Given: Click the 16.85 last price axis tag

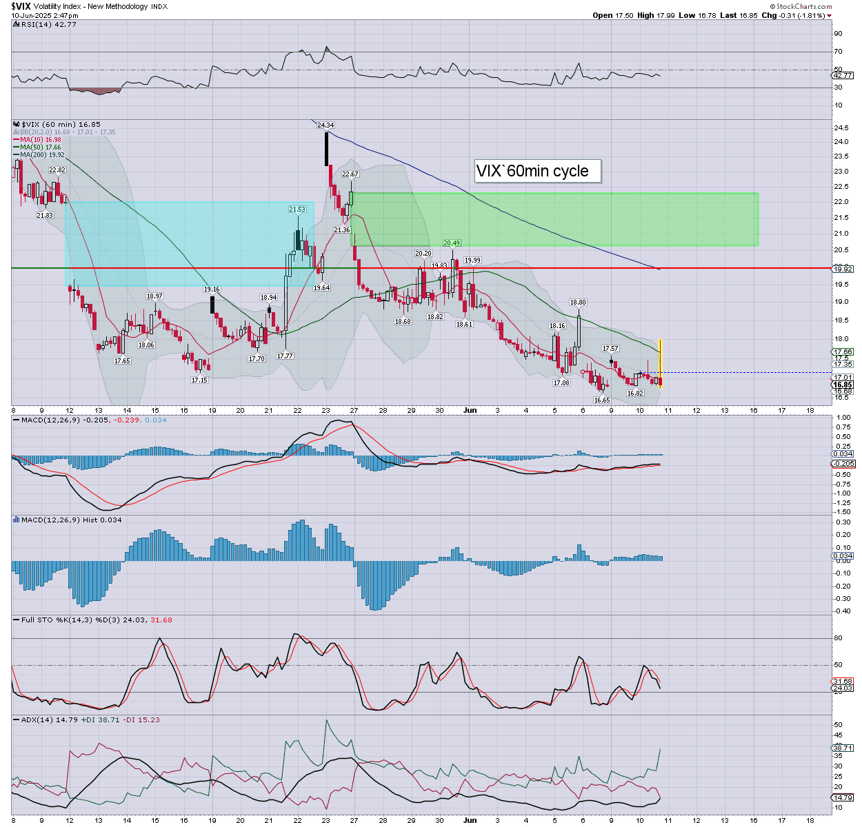Looking at the screenshot, I should point(843,385).
